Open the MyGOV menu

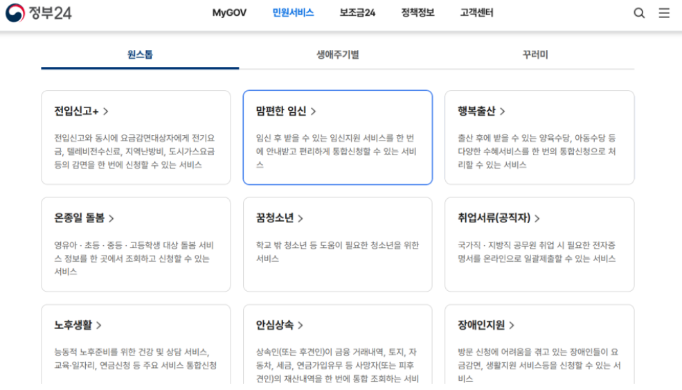click(x=229, y=13)
